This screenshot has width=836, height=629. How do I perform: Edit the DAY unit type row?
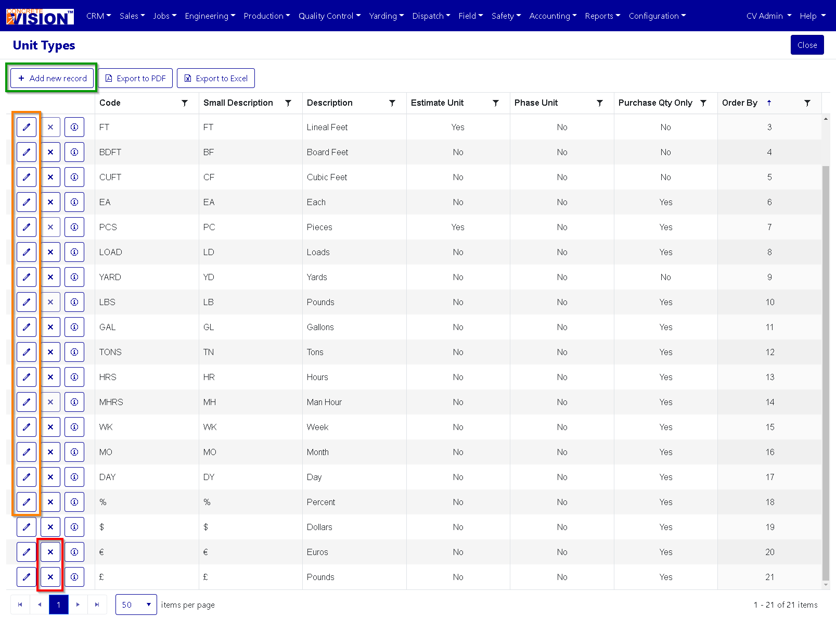pos(27,477)
